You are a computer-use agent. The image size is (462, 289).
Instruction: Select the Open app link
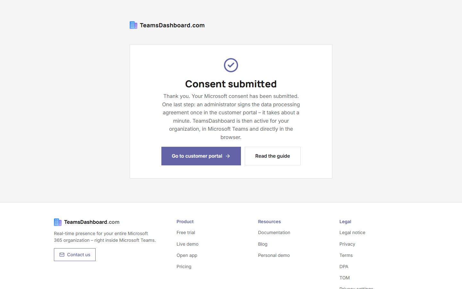pyautogui.click(x=187, y=255)
